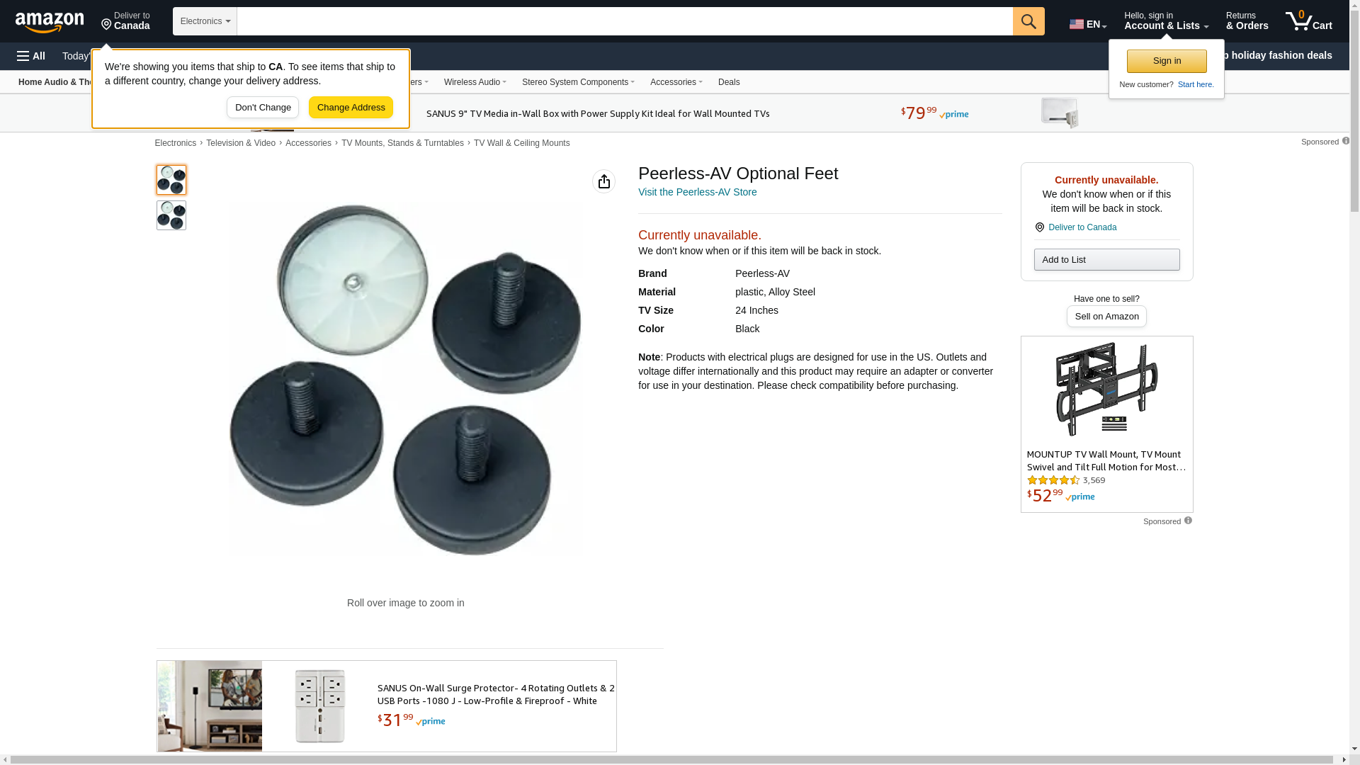The width and height of the screenshot is (1360, 765).
Task: Click the yellow Sign in button
Action: click(x=1167, y=61)
